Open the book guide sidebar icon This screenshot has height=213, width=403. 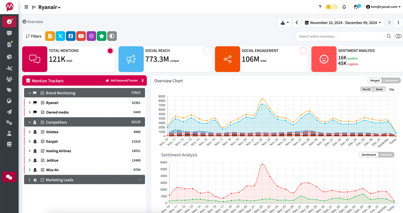tap(9, 144)
